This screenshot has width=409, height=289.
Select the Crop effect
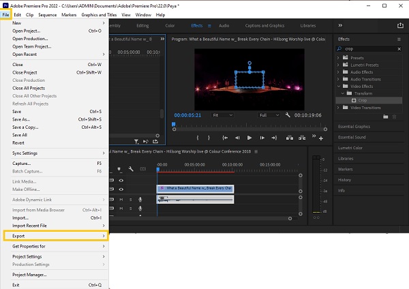tap(369, 100)
